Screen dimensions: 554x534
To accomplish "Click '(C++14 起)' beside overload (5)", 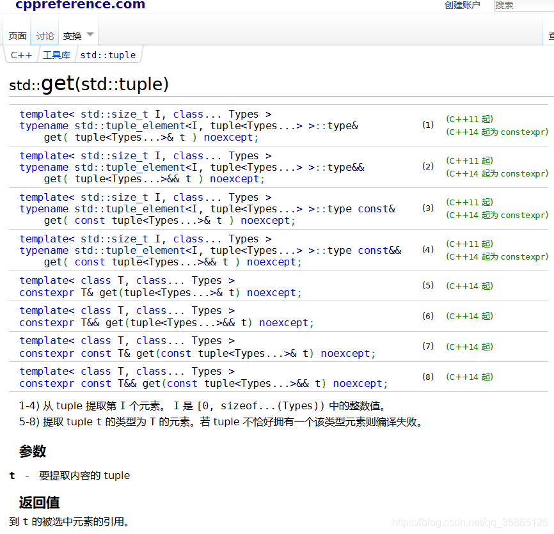I will pyautogui.click(x=470, y=286).
